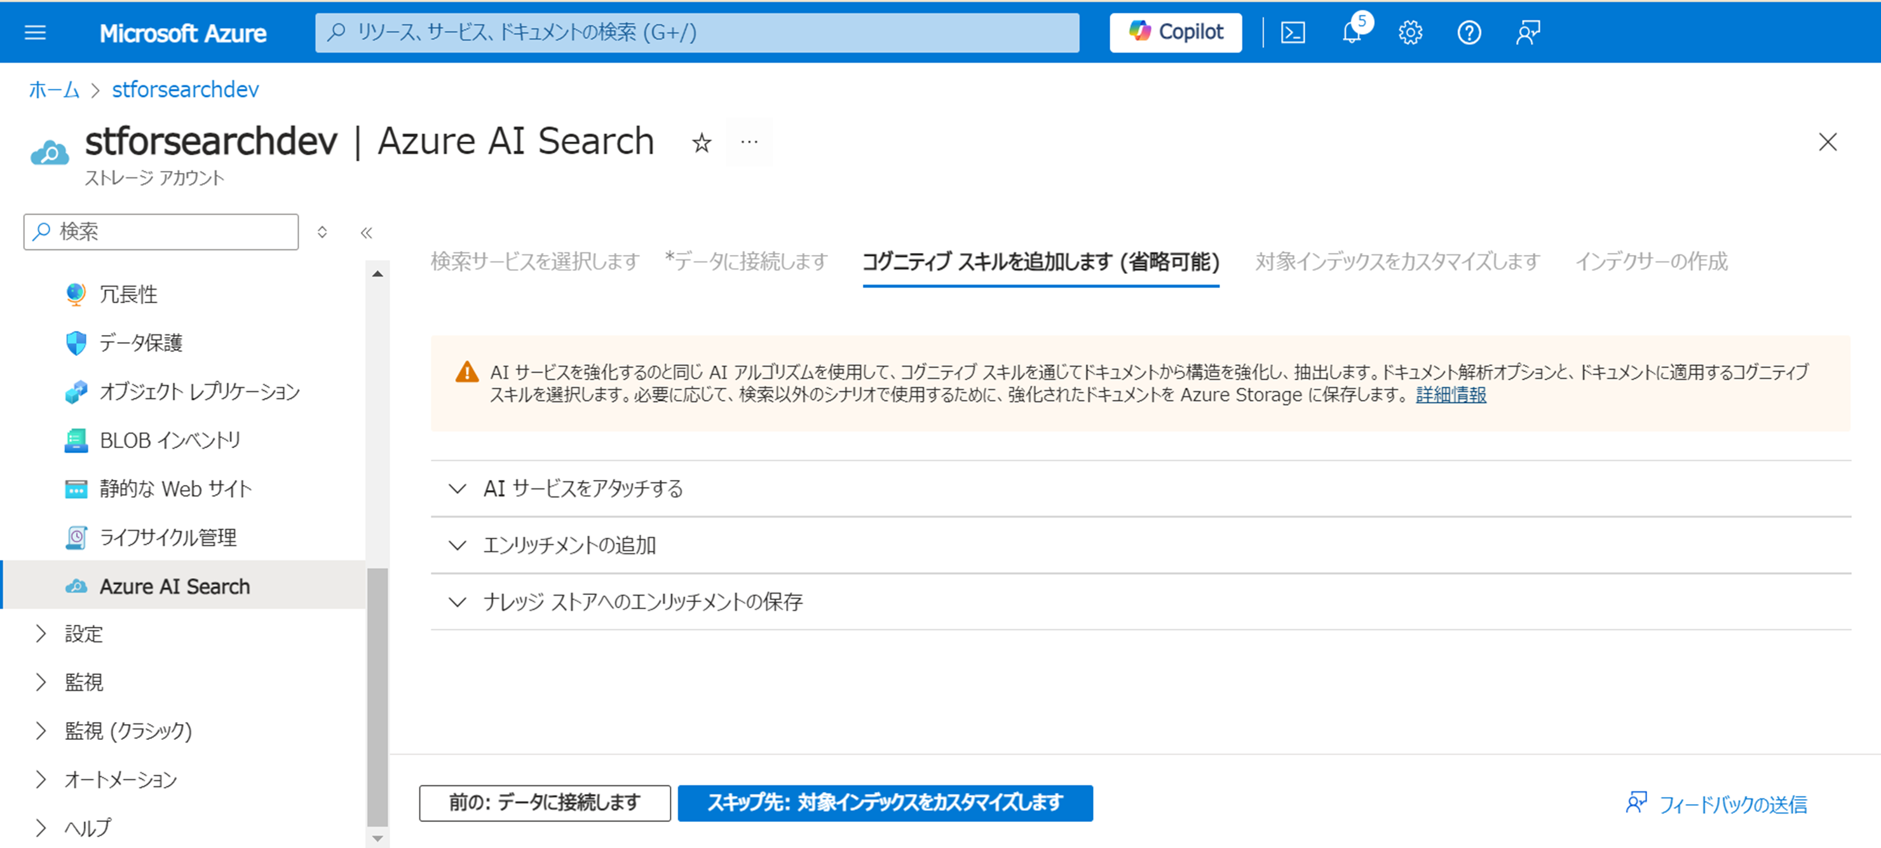Open the more options ellipsis menu
This screenshot has height=848, width=1881.
[749, 142]
